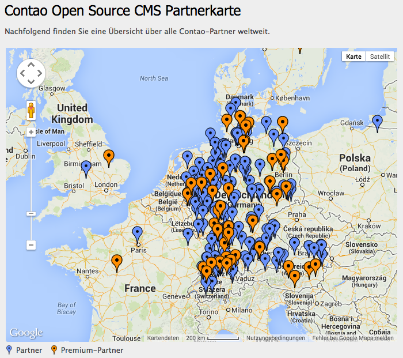
Task: Click the France country label
Action: coord(140,288)
